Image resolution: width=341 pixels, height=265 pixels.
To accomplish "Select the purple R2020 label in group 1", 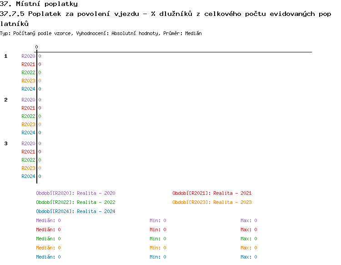I will [28, 56].
